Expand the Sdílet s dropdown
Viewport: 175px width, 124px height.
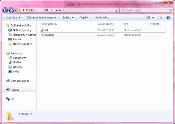[68, 18]
